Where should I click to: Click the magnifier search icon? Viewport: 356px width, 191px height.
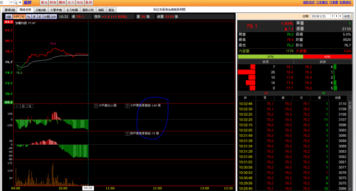click(15, 2)
